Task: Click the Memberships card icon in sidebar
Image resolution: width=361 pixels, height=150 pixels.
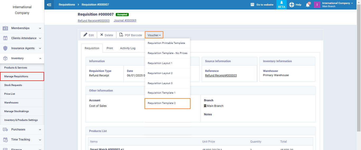Action: [5, 28]
